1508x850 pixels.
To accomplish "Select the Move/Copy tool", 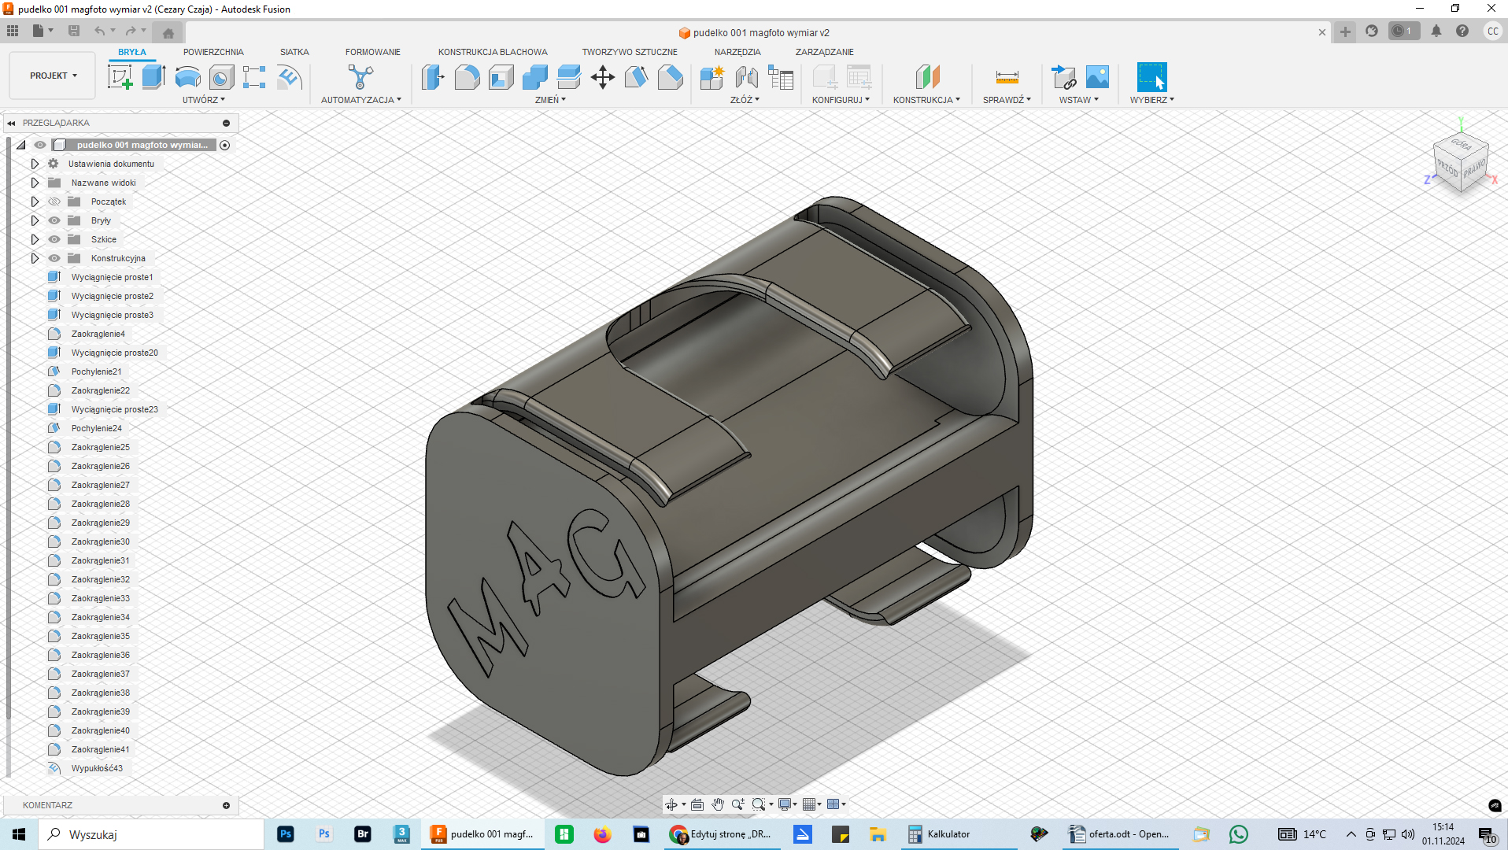I will 603,77.
